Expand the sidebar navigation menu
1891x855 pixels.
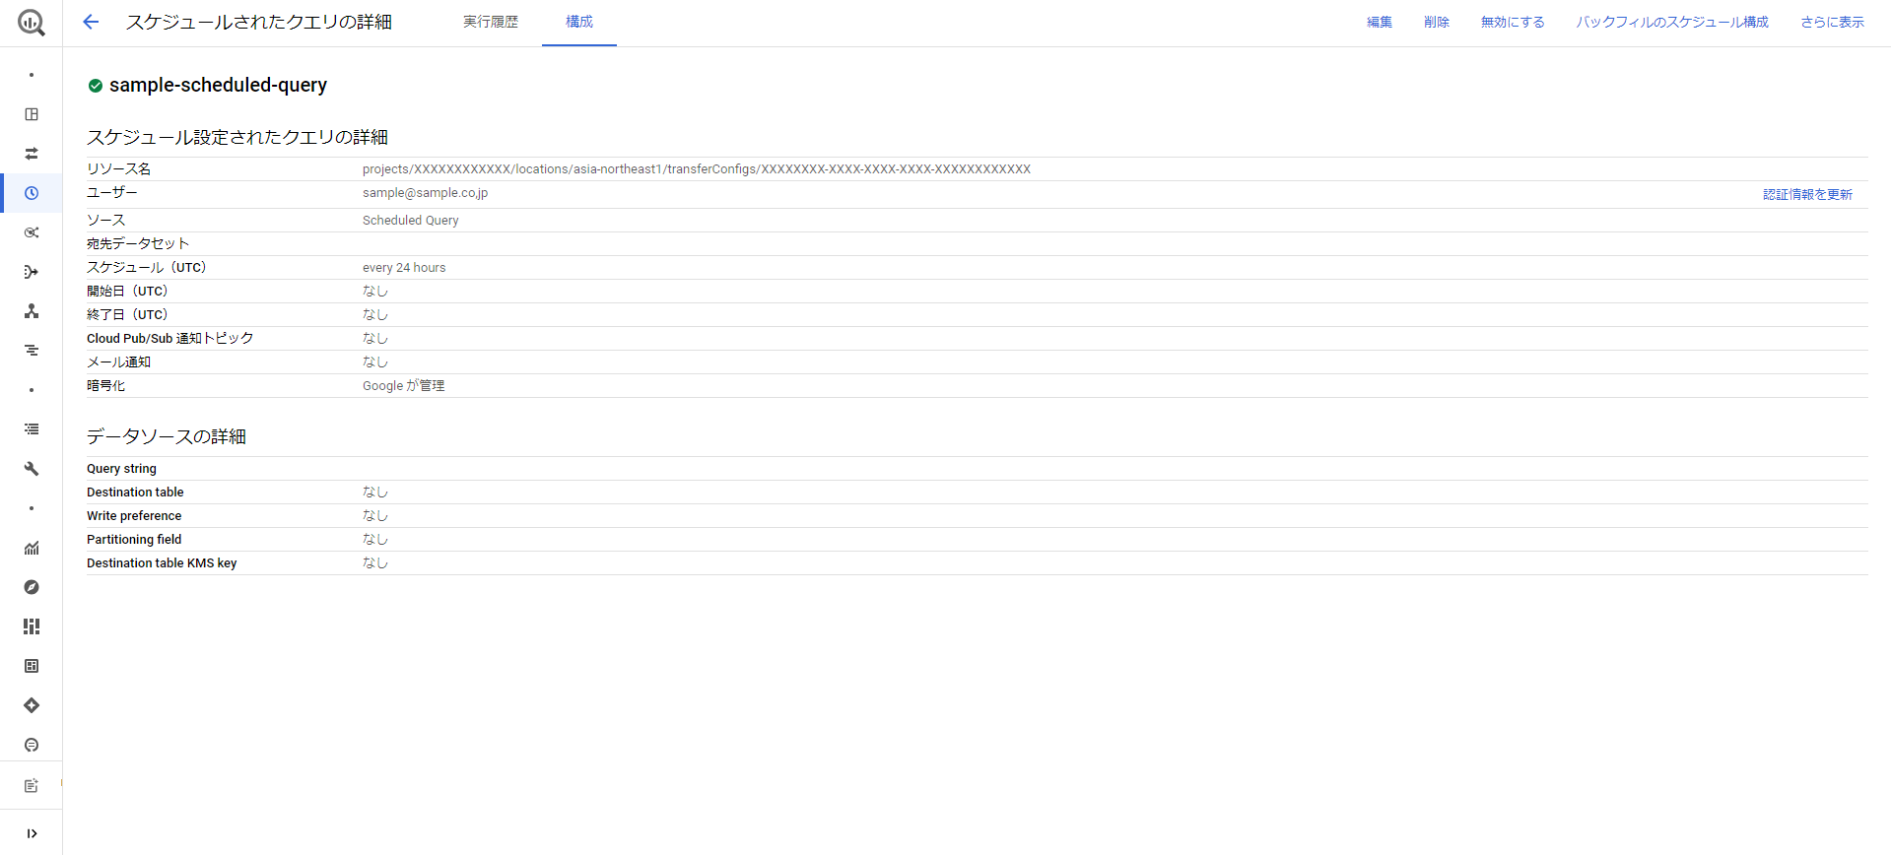(32, 833)
